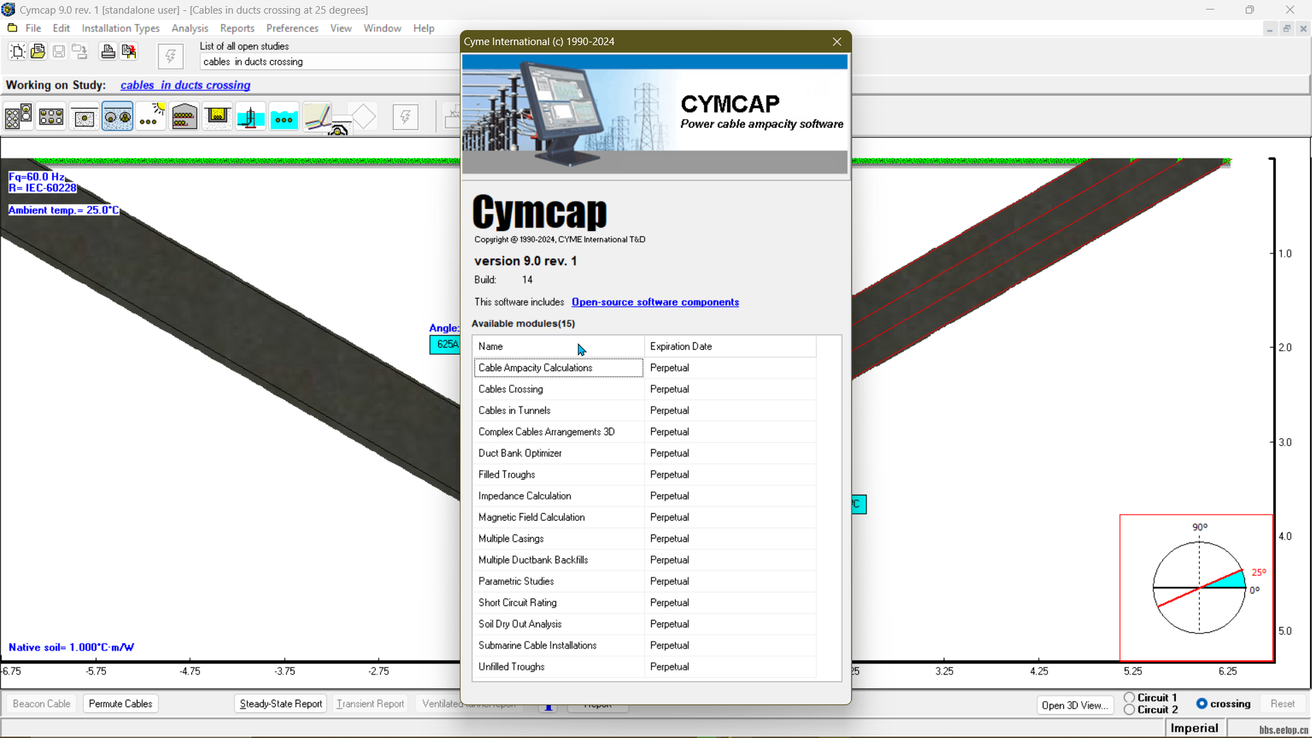Select the cables in tunnel icon
Viewport: 1312px width, 738px height.
click(184, 117)
